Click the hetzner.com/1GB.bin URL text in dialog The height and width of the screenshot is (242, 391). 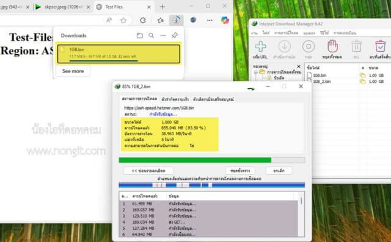pos(159,108)
